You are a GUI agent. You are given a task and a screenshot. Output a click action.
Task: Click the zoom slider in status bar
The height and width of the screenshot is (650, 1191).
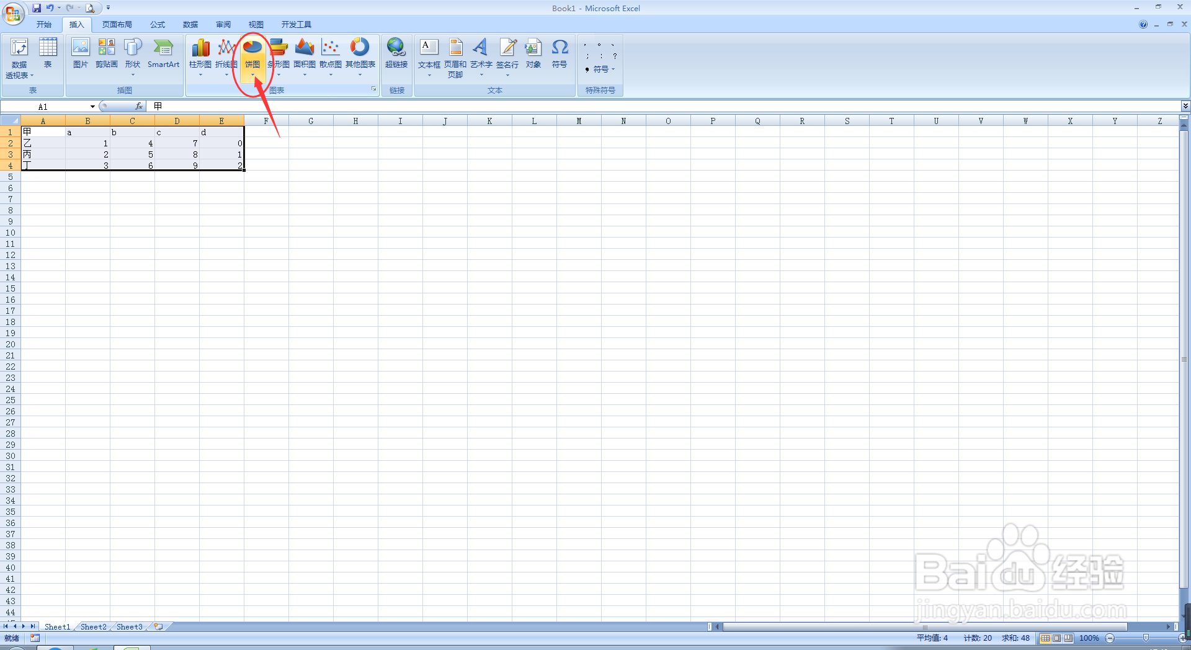pos(1146,638)
